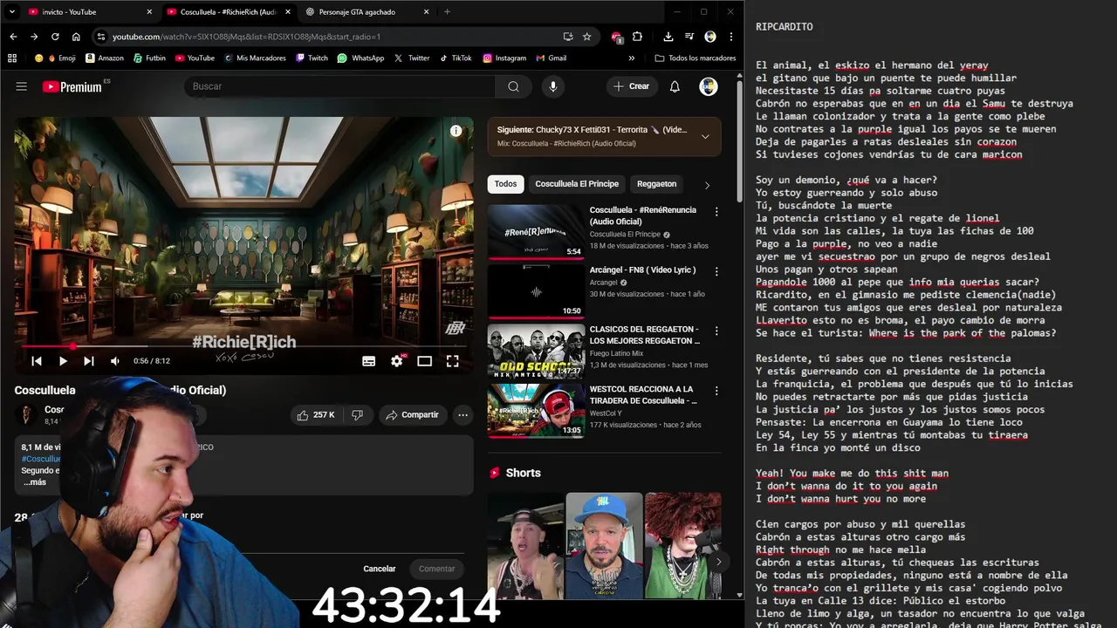Show more filter chips with arrow
This screenshot has width=1117, height=628.
point(707,185)
